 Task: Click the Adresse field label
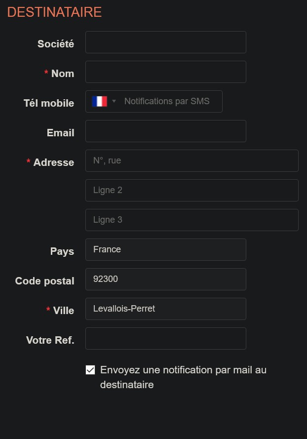click(x=53, y=162)
